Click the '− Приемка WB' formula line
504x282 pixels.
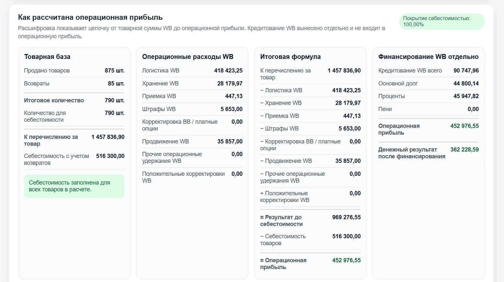click(280, 116)
